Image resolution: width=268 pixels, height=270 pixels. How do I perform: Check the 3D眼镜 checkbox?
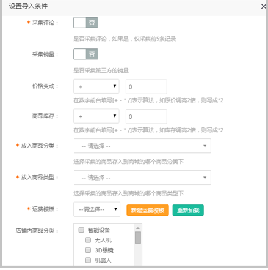click(x=88, y=250)
